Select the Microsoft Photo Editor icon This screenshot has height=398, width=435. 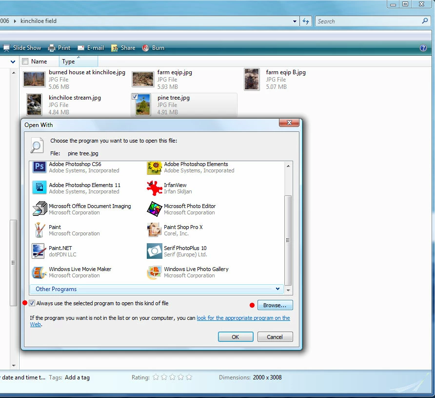pos(154,209)
